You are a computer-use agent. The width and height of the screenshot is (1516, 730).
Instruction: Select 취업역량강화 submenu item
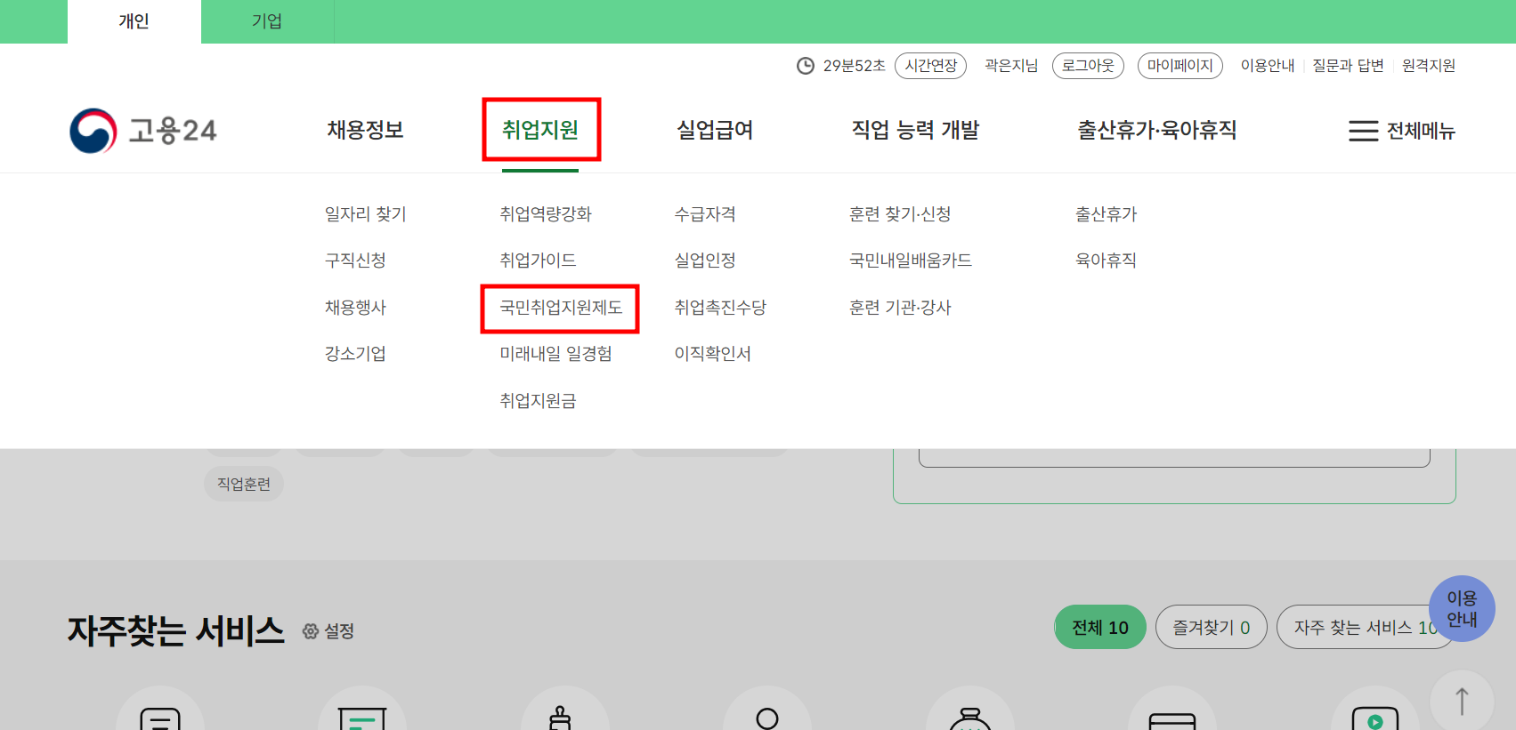[546, 214]
